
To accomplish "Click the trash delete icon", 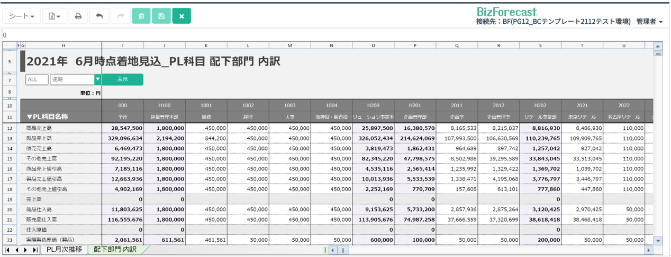I will tap(141, 16).
